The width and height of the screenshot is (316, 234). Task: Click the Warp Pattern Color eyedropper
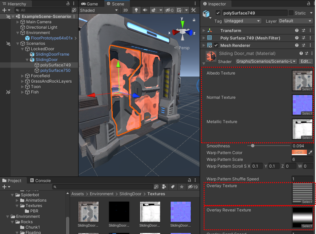310,152
